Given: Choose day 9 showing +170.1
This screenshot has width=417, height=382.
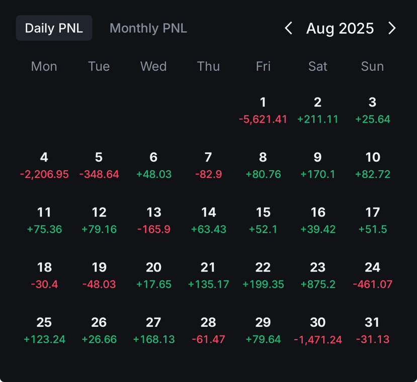Looking at the screenshot, I should [318, 166].
